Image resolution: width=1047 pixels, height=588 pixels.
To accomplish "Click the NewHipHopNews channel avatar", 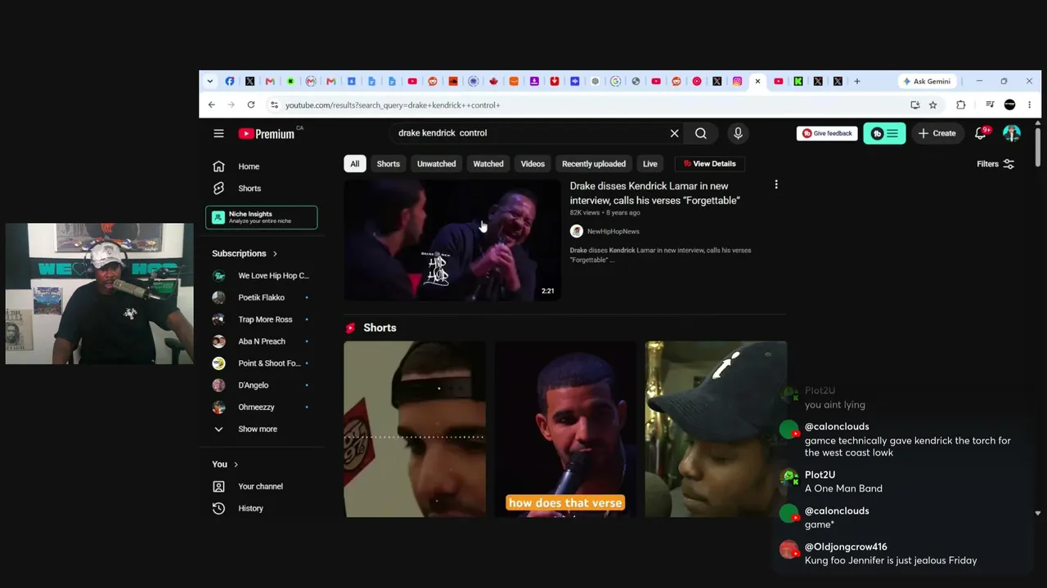I will tap(577, 231).
